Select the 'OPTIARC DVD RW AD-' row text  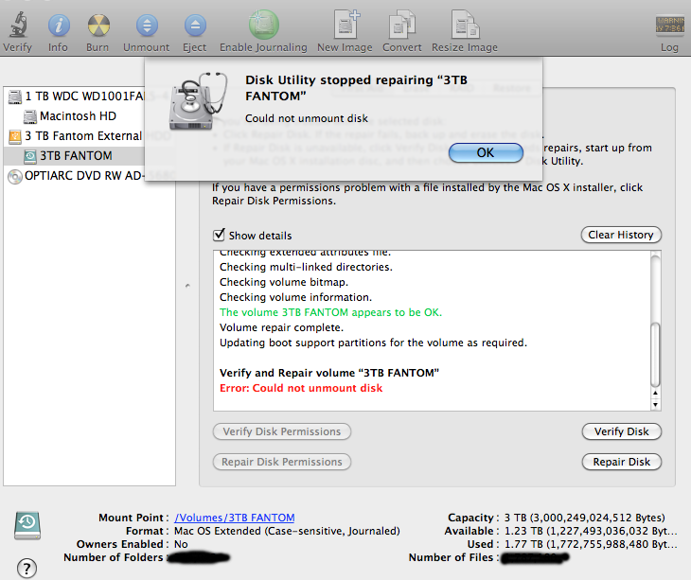click(84, 176)
